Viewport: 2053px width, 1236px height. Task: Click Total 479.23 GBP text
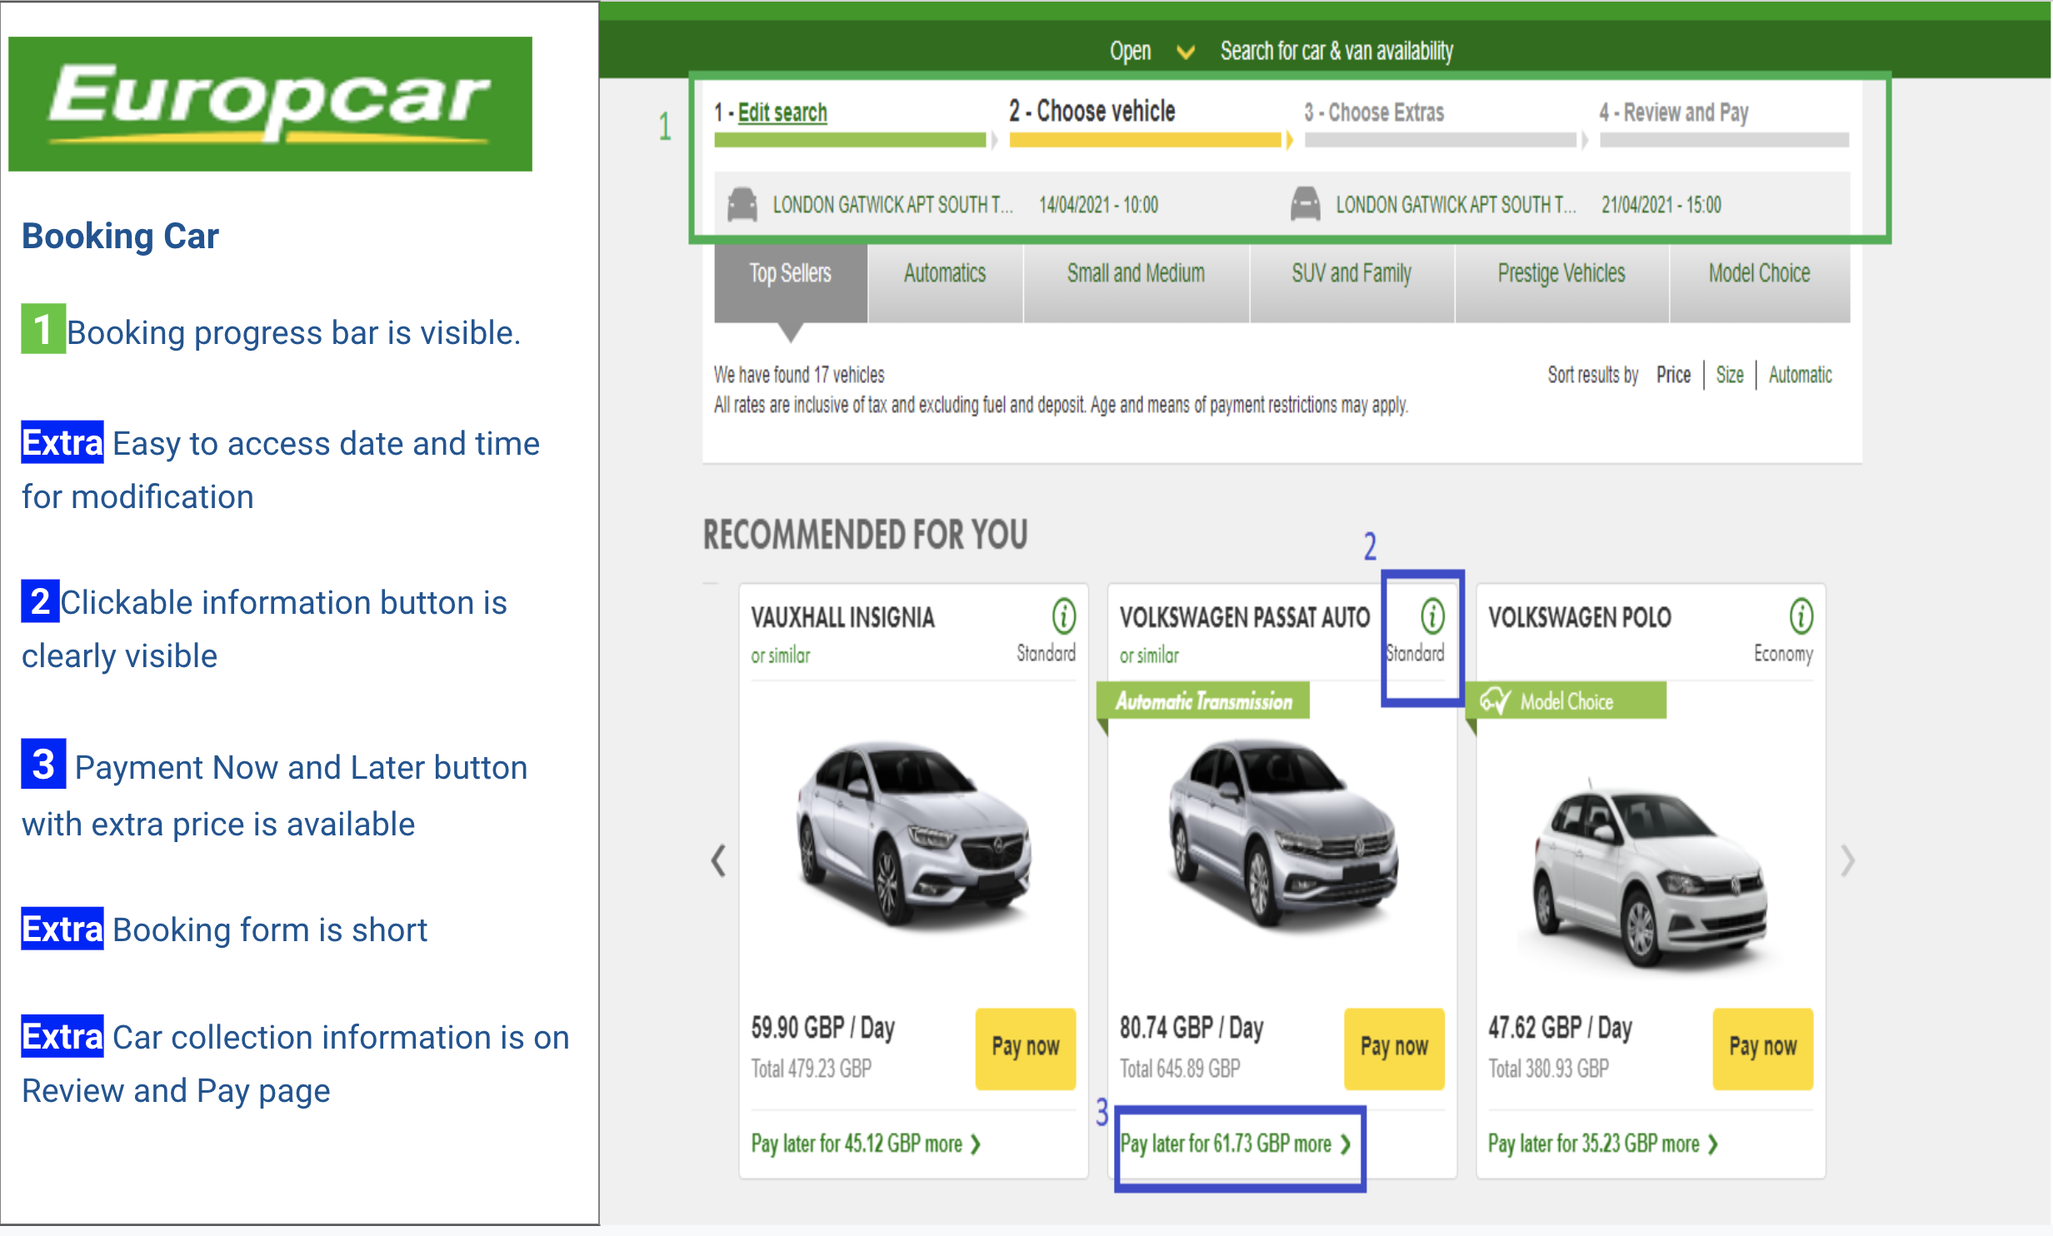[811, 1069]
